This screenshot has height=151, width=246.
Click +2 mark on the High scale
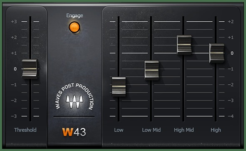(231, 22)
